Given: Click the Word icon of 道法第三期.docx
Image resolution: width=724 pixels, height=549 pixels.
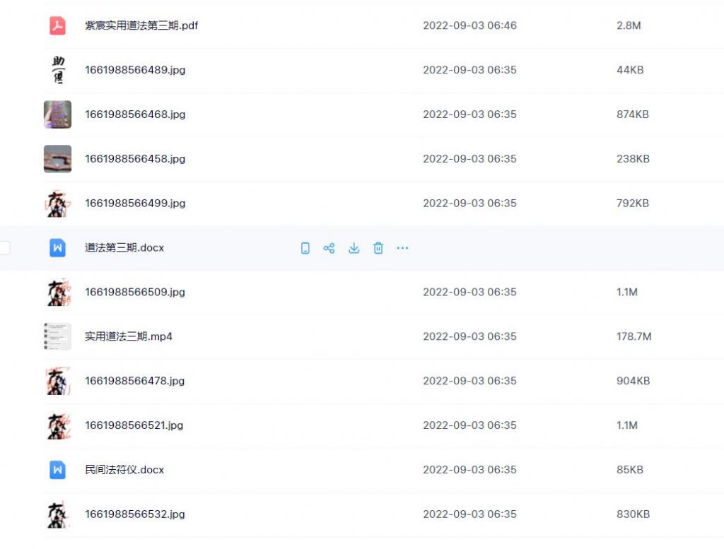Looking at the screenshot, I should point(57,248).
